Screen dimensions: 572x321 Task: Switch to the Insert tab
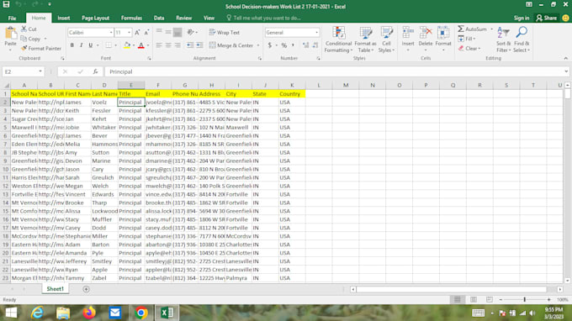(63, 18)
